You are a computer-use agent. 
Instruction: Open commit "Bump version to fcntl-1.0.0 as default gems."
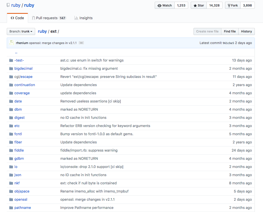click(97, 134)
